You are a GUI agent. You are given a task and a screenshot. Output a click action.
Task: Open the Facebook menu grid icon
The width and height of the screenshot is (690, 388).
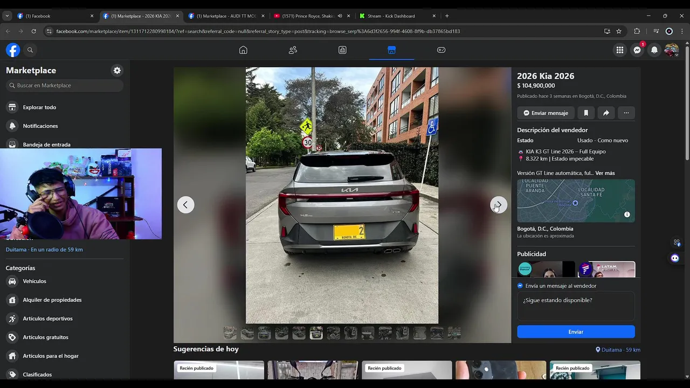click(x=620, y=50)
